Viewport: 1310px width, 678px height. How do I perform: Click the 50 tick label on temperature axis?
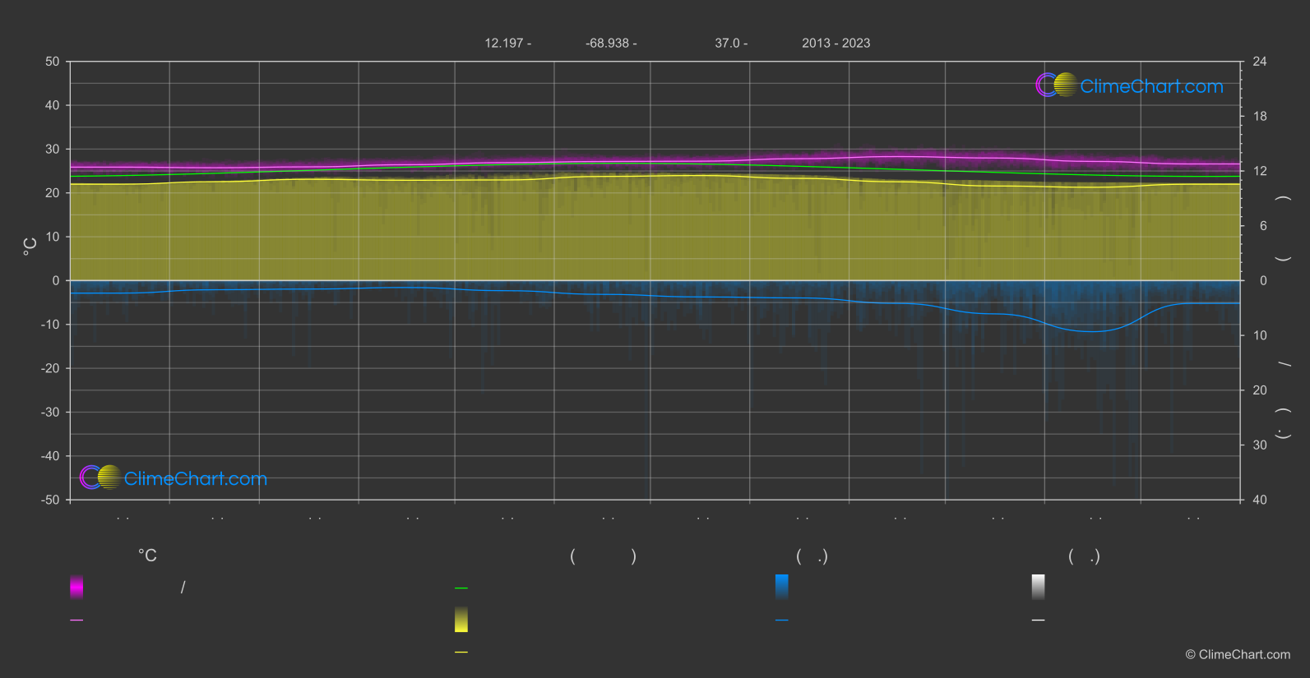pyautogui.click(x=53, y=62)
